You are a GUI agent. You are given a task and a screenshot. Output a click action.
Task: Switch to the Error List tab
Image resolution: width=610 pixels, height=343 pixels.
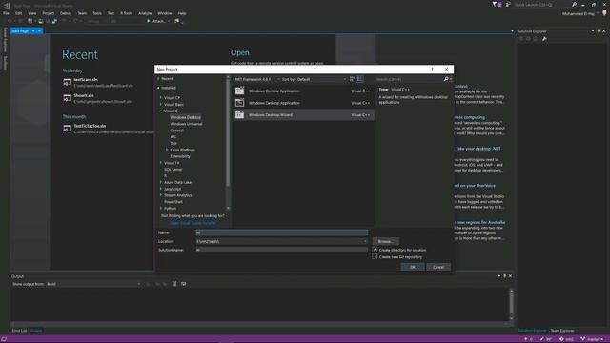tap(19, 331)
